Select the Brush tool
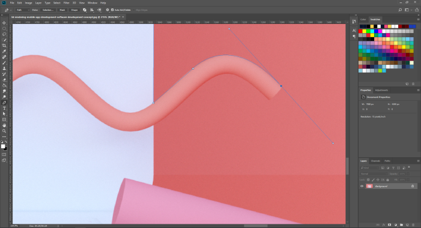Screen dimensions: 421x228 pos(4,62)
